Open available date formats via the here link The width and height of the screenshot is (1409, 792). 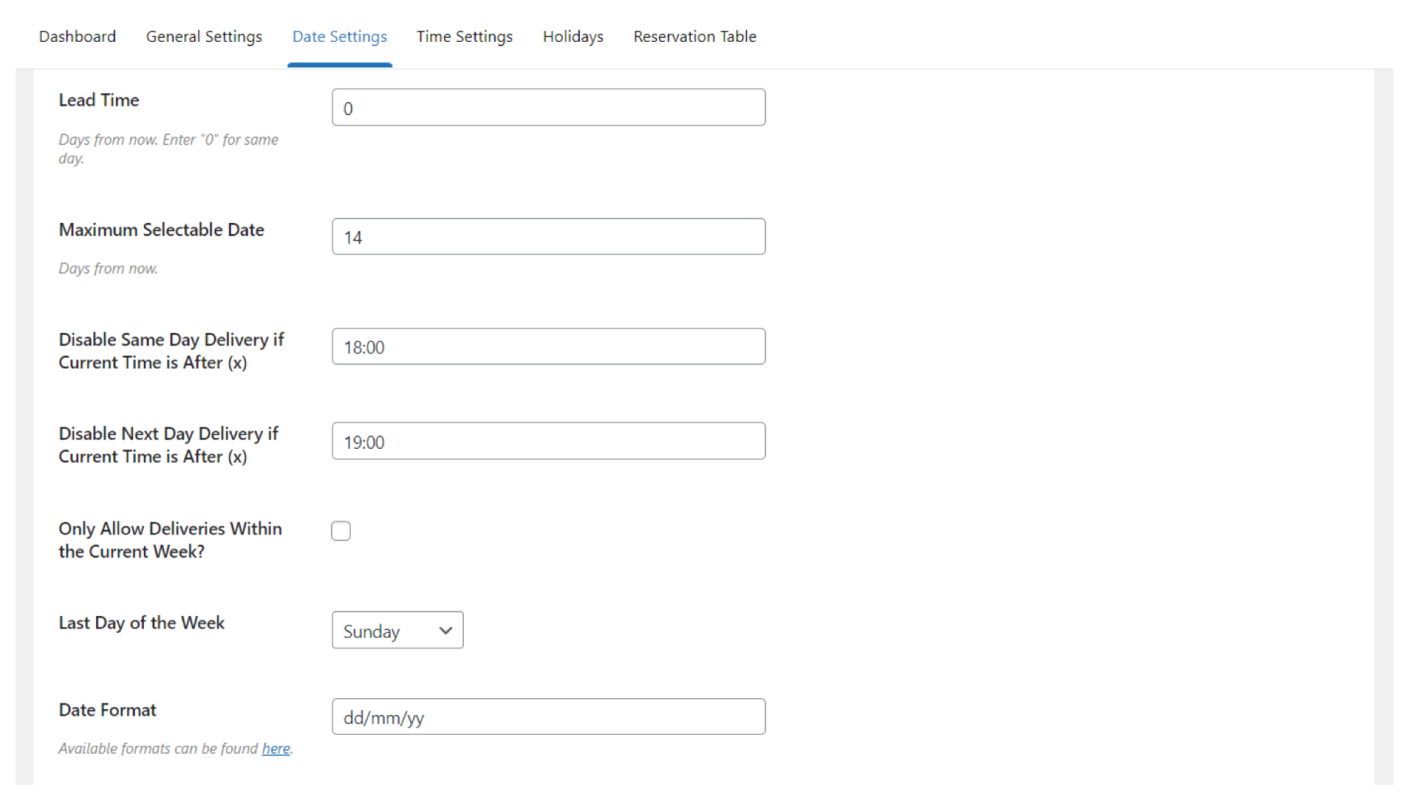click(x=275, y=748)
